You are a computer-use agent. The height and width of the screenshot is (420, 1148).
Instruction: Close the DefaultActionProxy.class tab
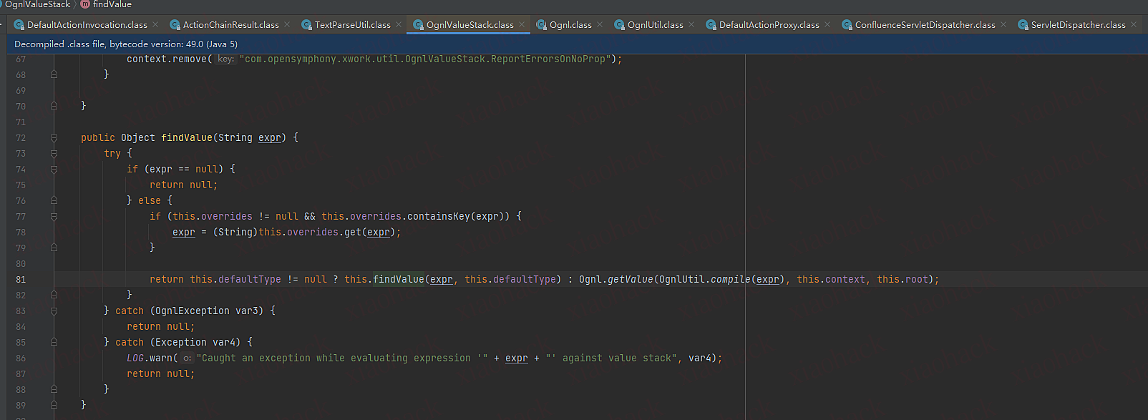(x=827, y=24)
